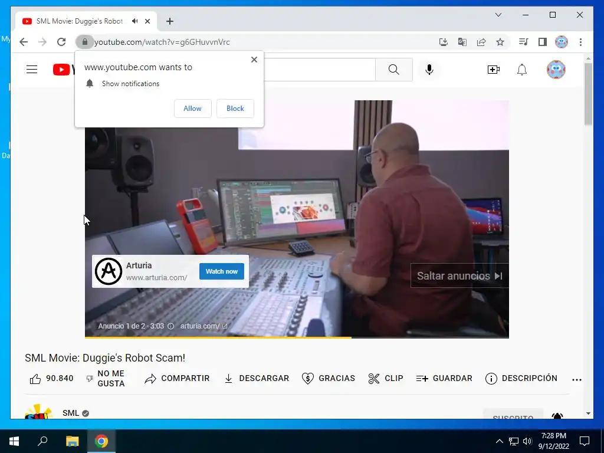Mute the tab via speaker icon
The image size is (604, 453).
pos(134,21)
